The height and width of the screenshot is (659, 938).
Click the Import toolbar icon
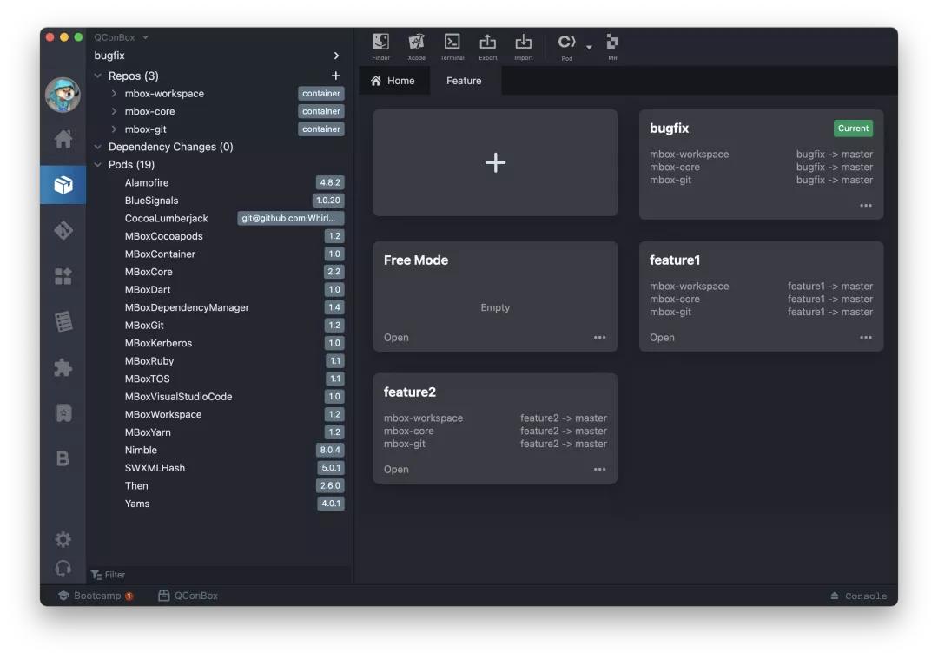click(523, 45)
